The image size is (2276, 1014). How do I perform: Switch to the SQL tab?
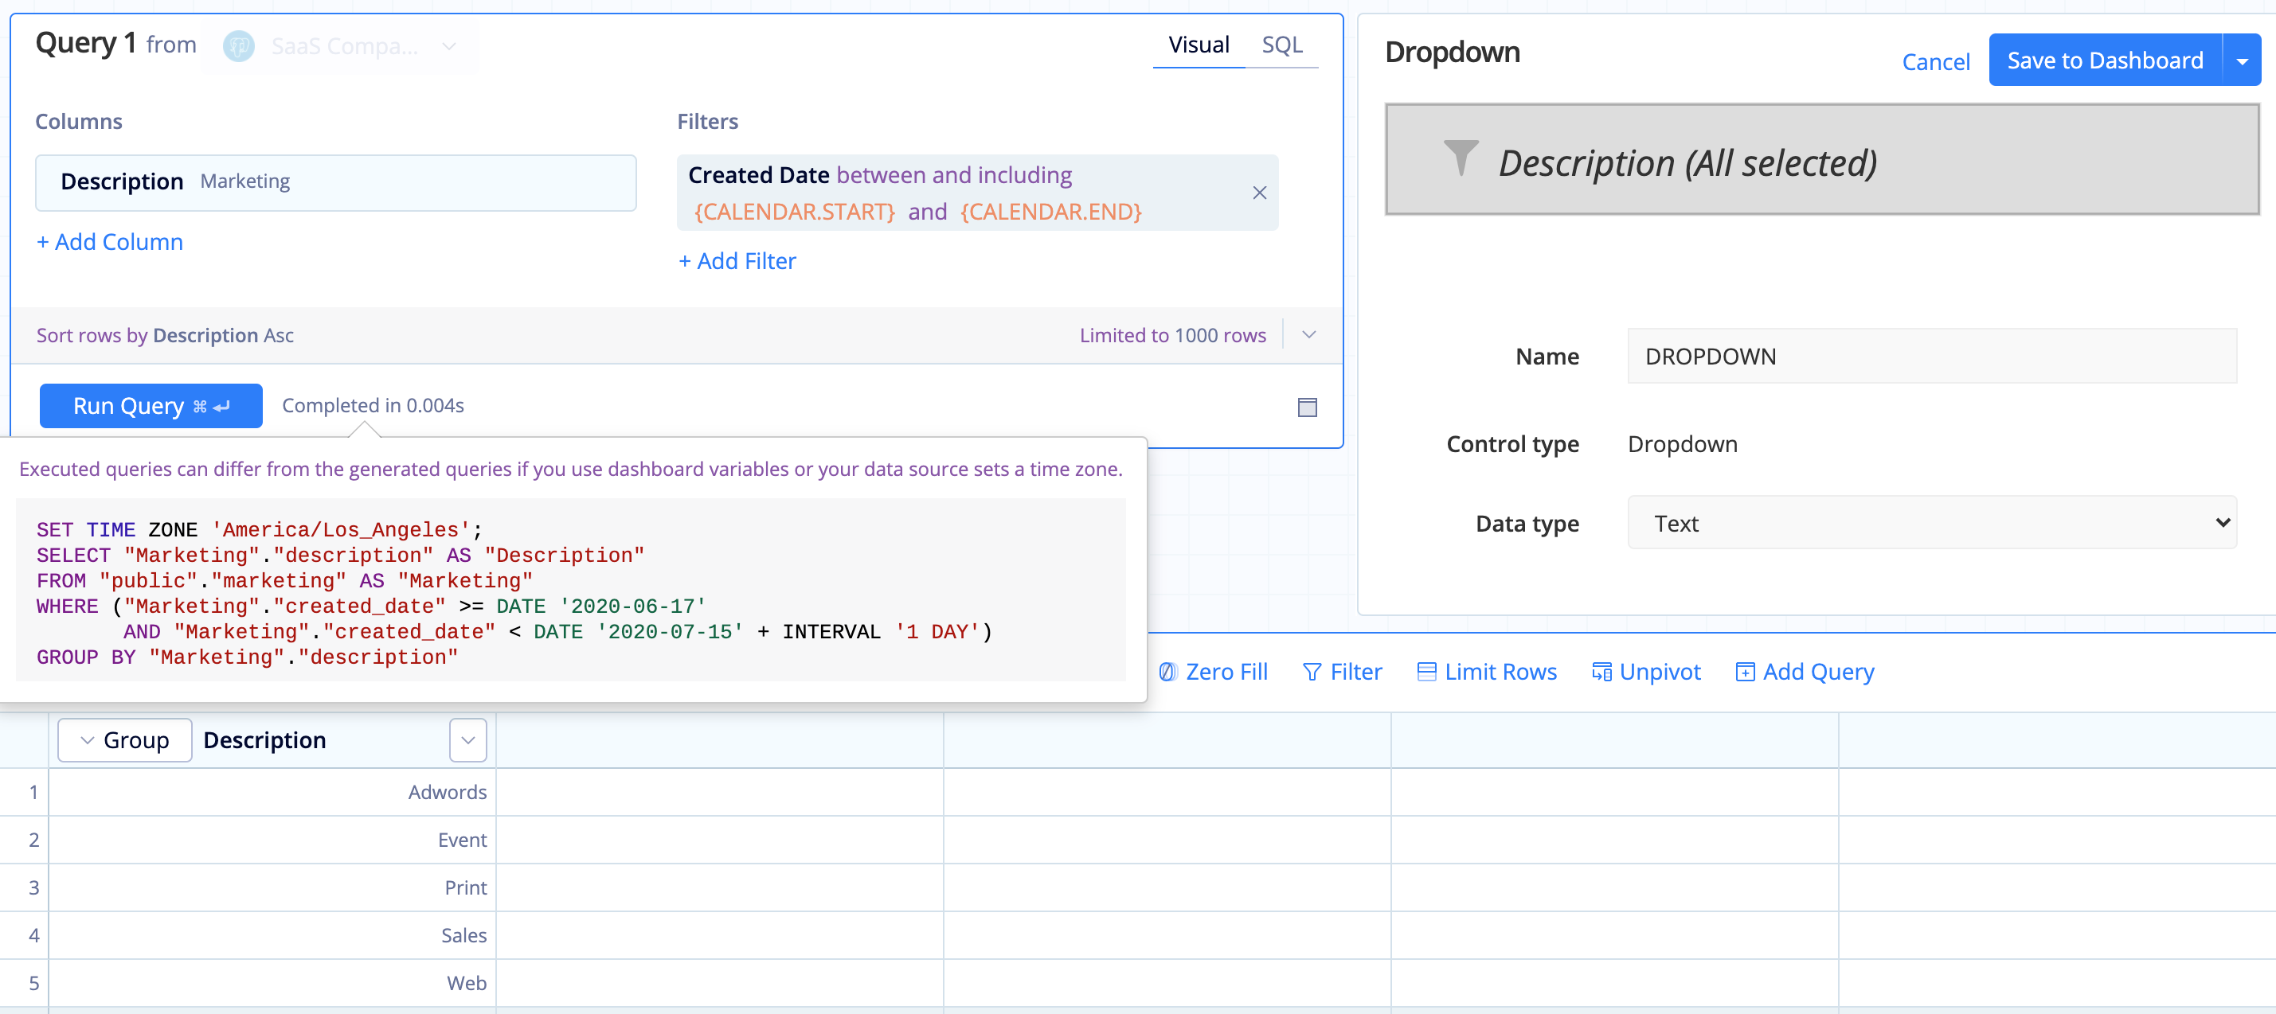1282,45
